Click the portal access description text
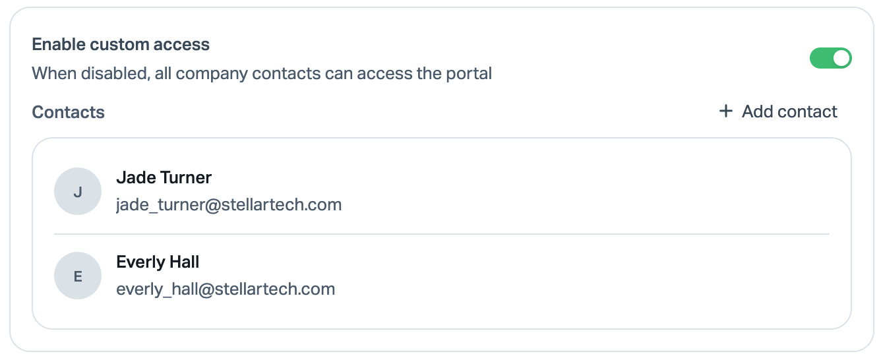The height and width of the screenshot is (360, 881). click(262, 73)
